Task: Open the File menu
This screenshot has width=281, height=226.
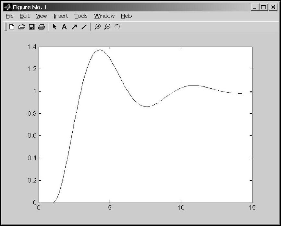Action: pyautogui.click(x=9, y=16)
